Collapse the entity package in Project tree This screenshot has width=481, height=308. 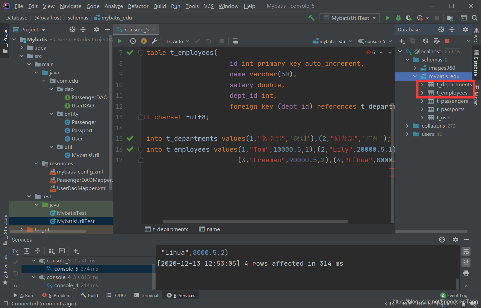[51, 114]
